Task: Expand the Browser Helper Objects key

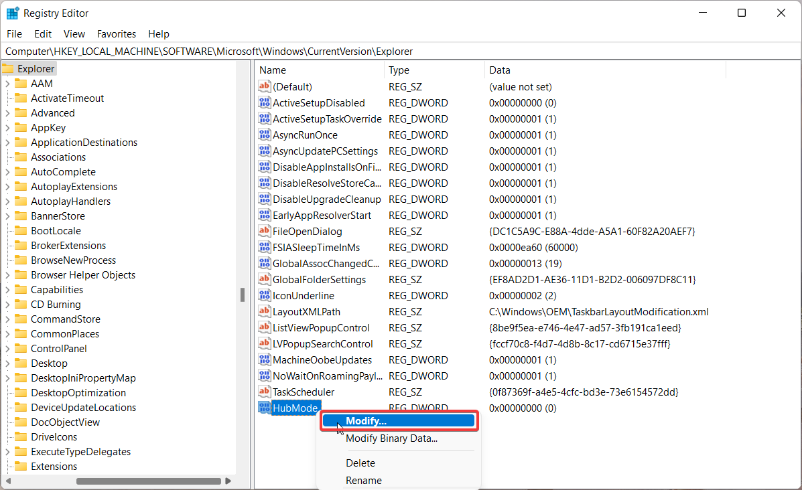Action: pyautogui.click(x=7, y=275)
